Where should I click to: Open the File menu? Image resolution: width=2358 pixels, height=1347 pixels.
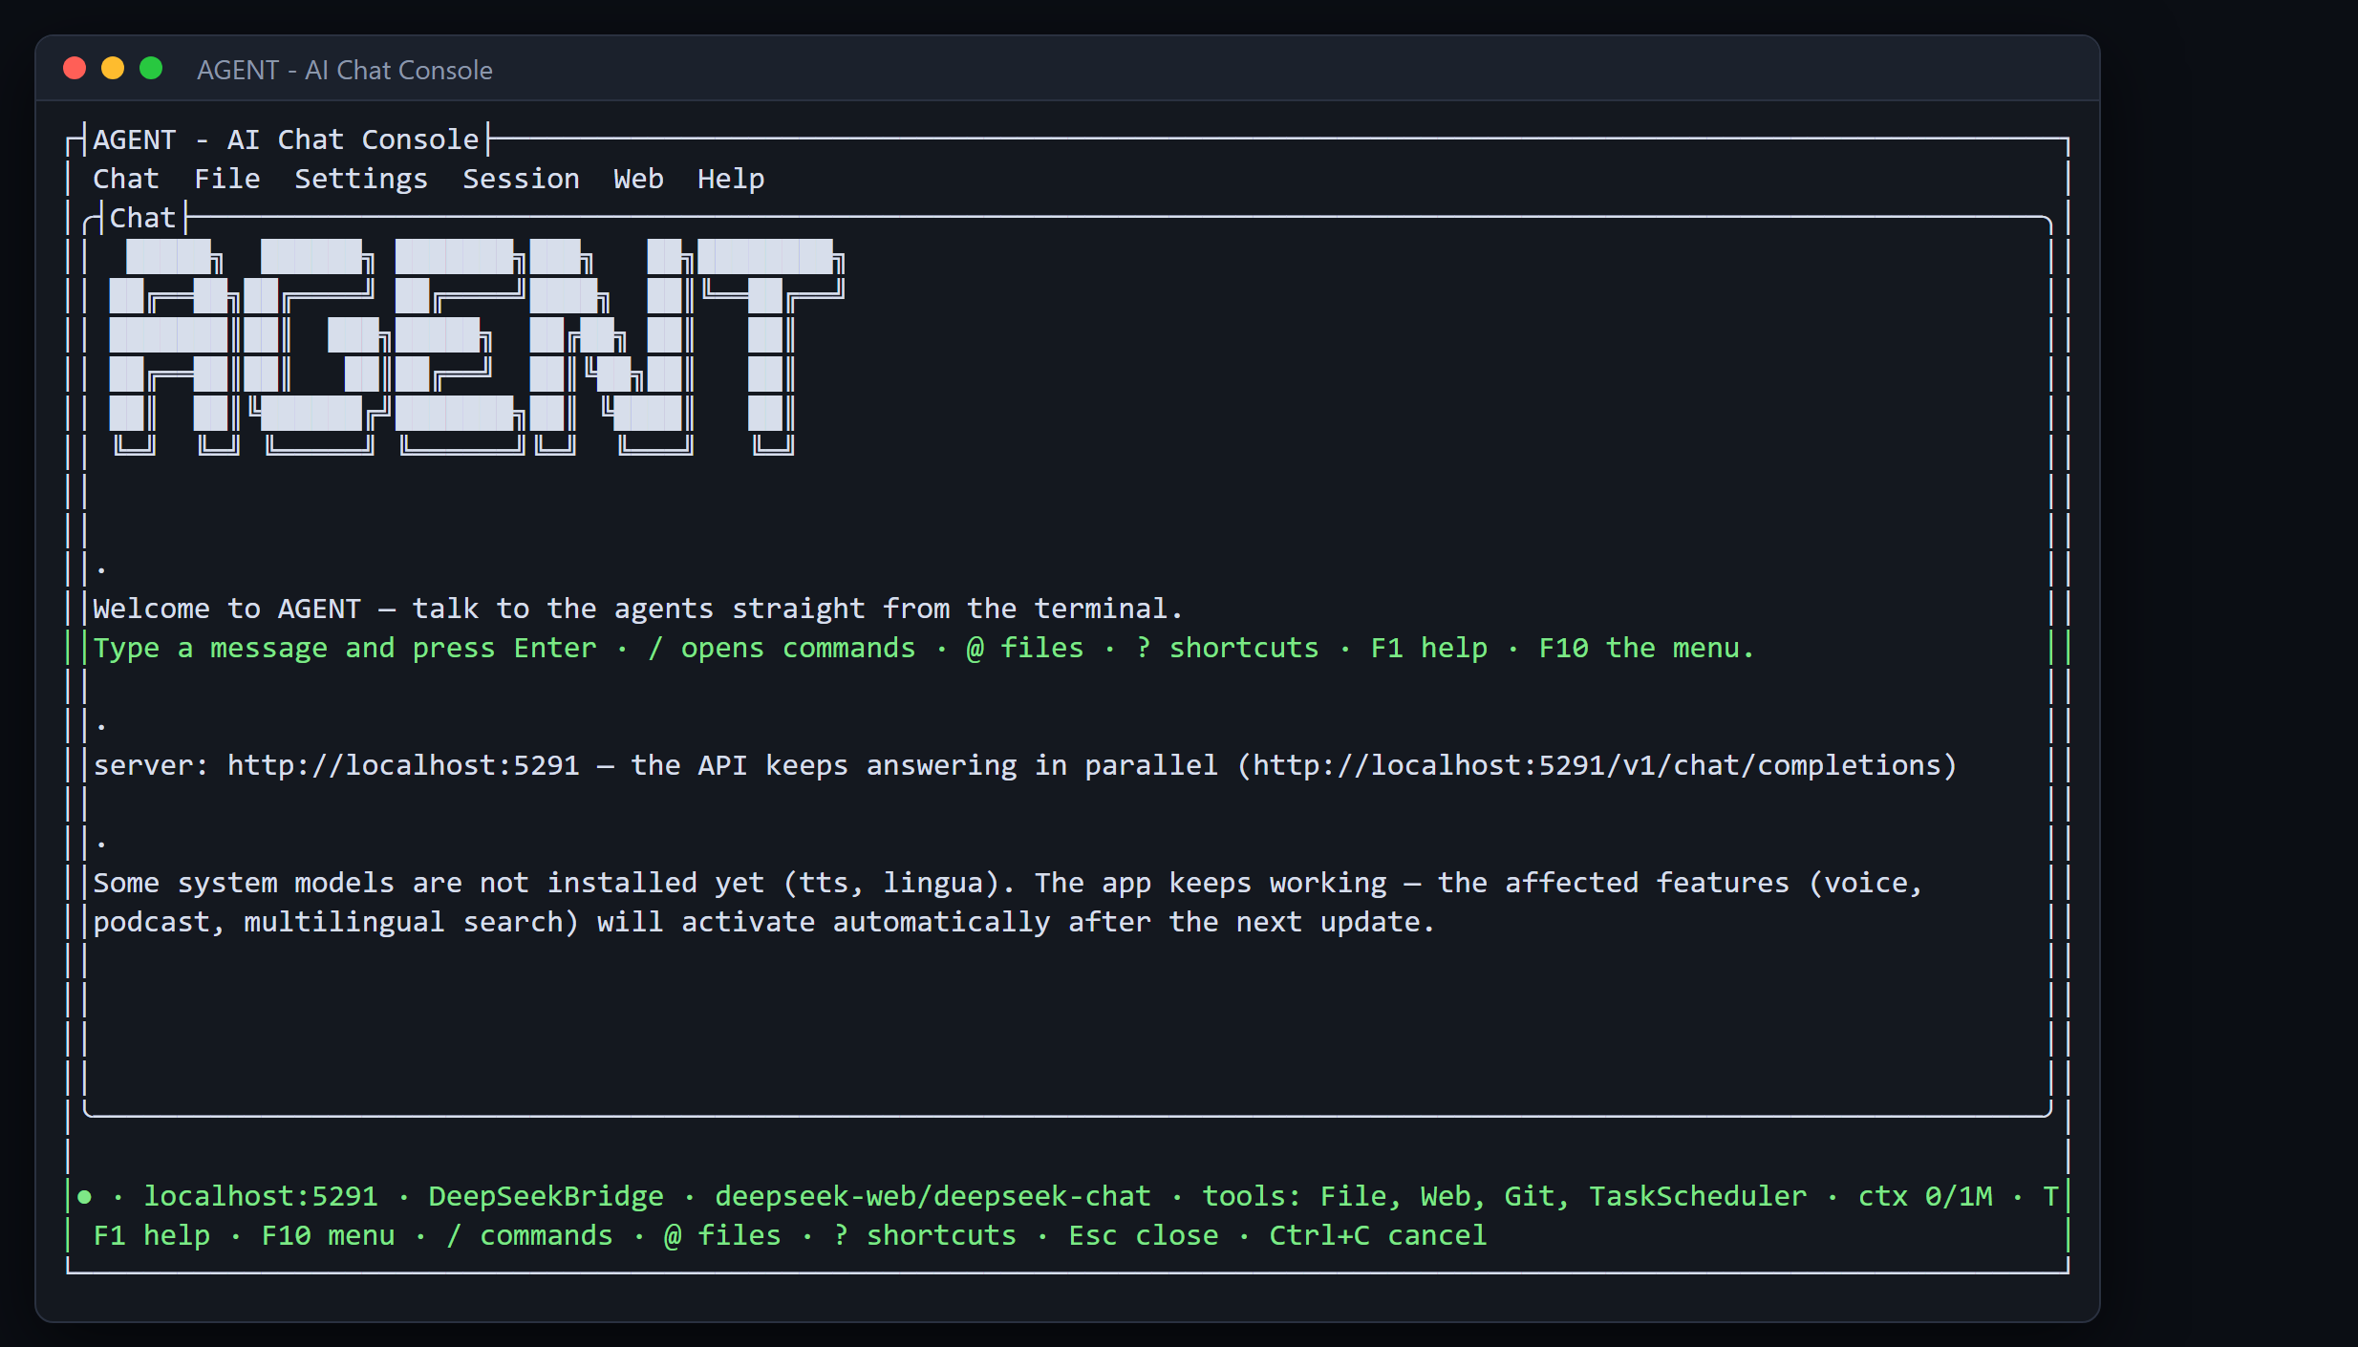[227, 179]
